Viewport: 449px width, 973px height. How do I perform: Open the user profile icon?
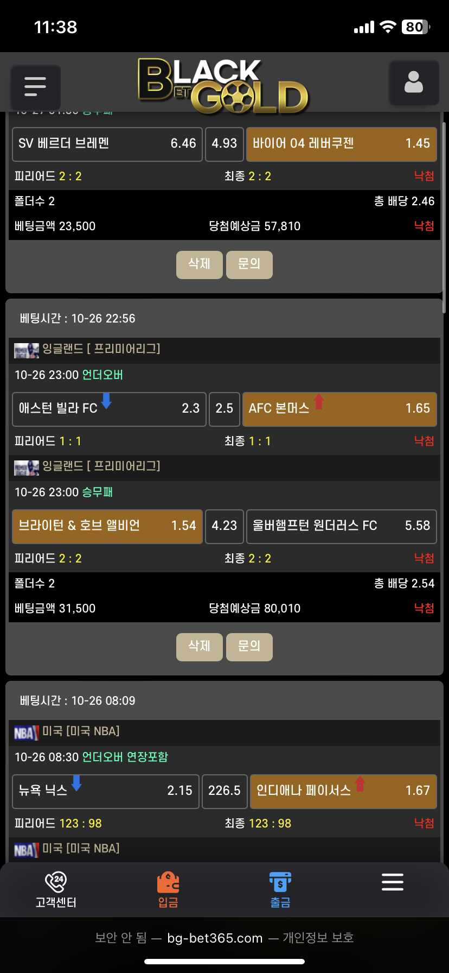(414, 83)
